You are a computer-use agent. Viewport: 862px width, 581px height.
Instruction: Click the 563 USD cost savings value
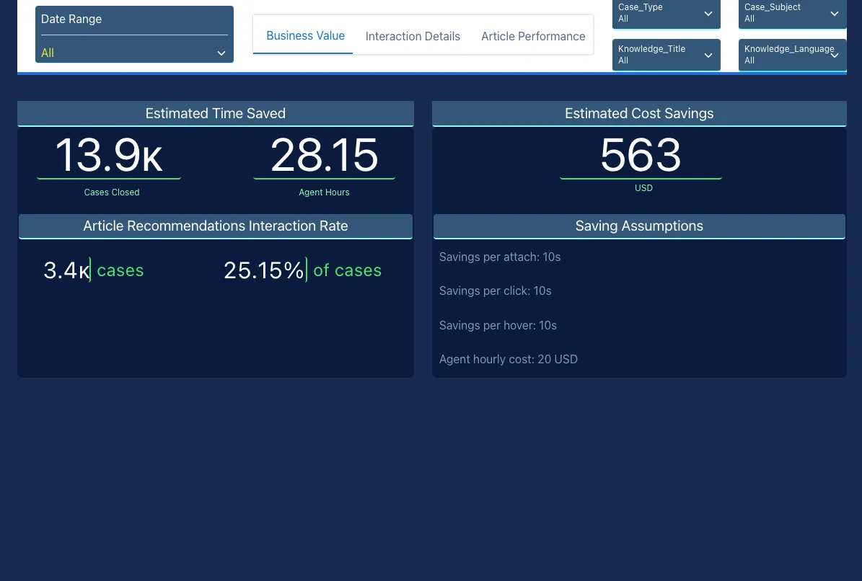(x=641, y=156)
